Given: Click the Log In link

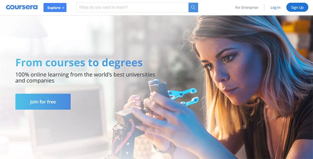Looking at the screenshot, I should coord(275,7).
